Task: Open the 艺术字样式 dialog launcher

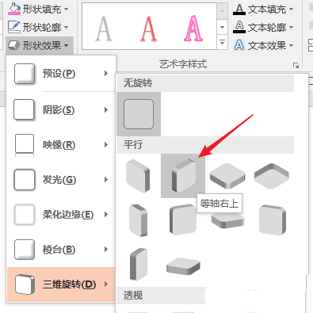Action: click(296, 65)
